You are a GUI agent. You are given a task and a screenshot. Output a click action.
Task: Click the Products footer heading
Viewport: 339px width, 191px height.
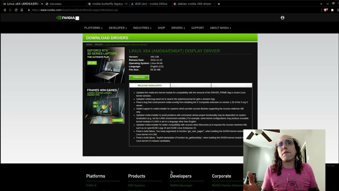(x=137, y=176)
